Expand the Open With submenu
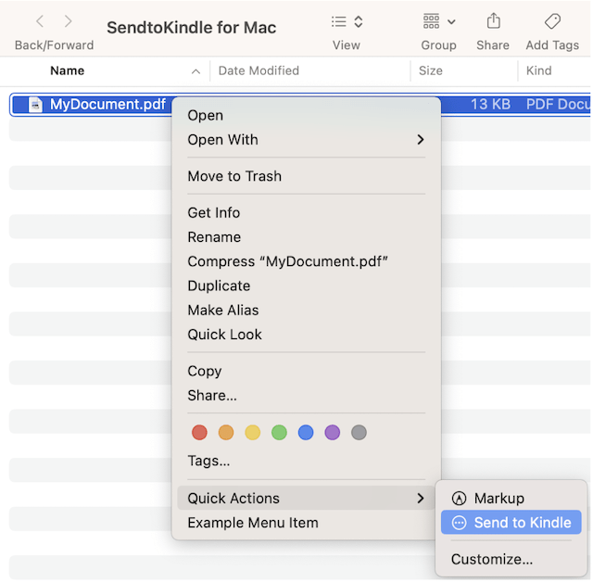 click(306, 140)
